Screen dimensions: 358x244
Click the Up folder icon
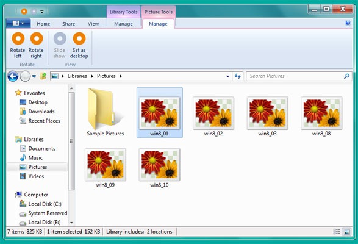click(43, 76)
